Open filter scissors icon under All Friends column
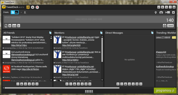 29,84
